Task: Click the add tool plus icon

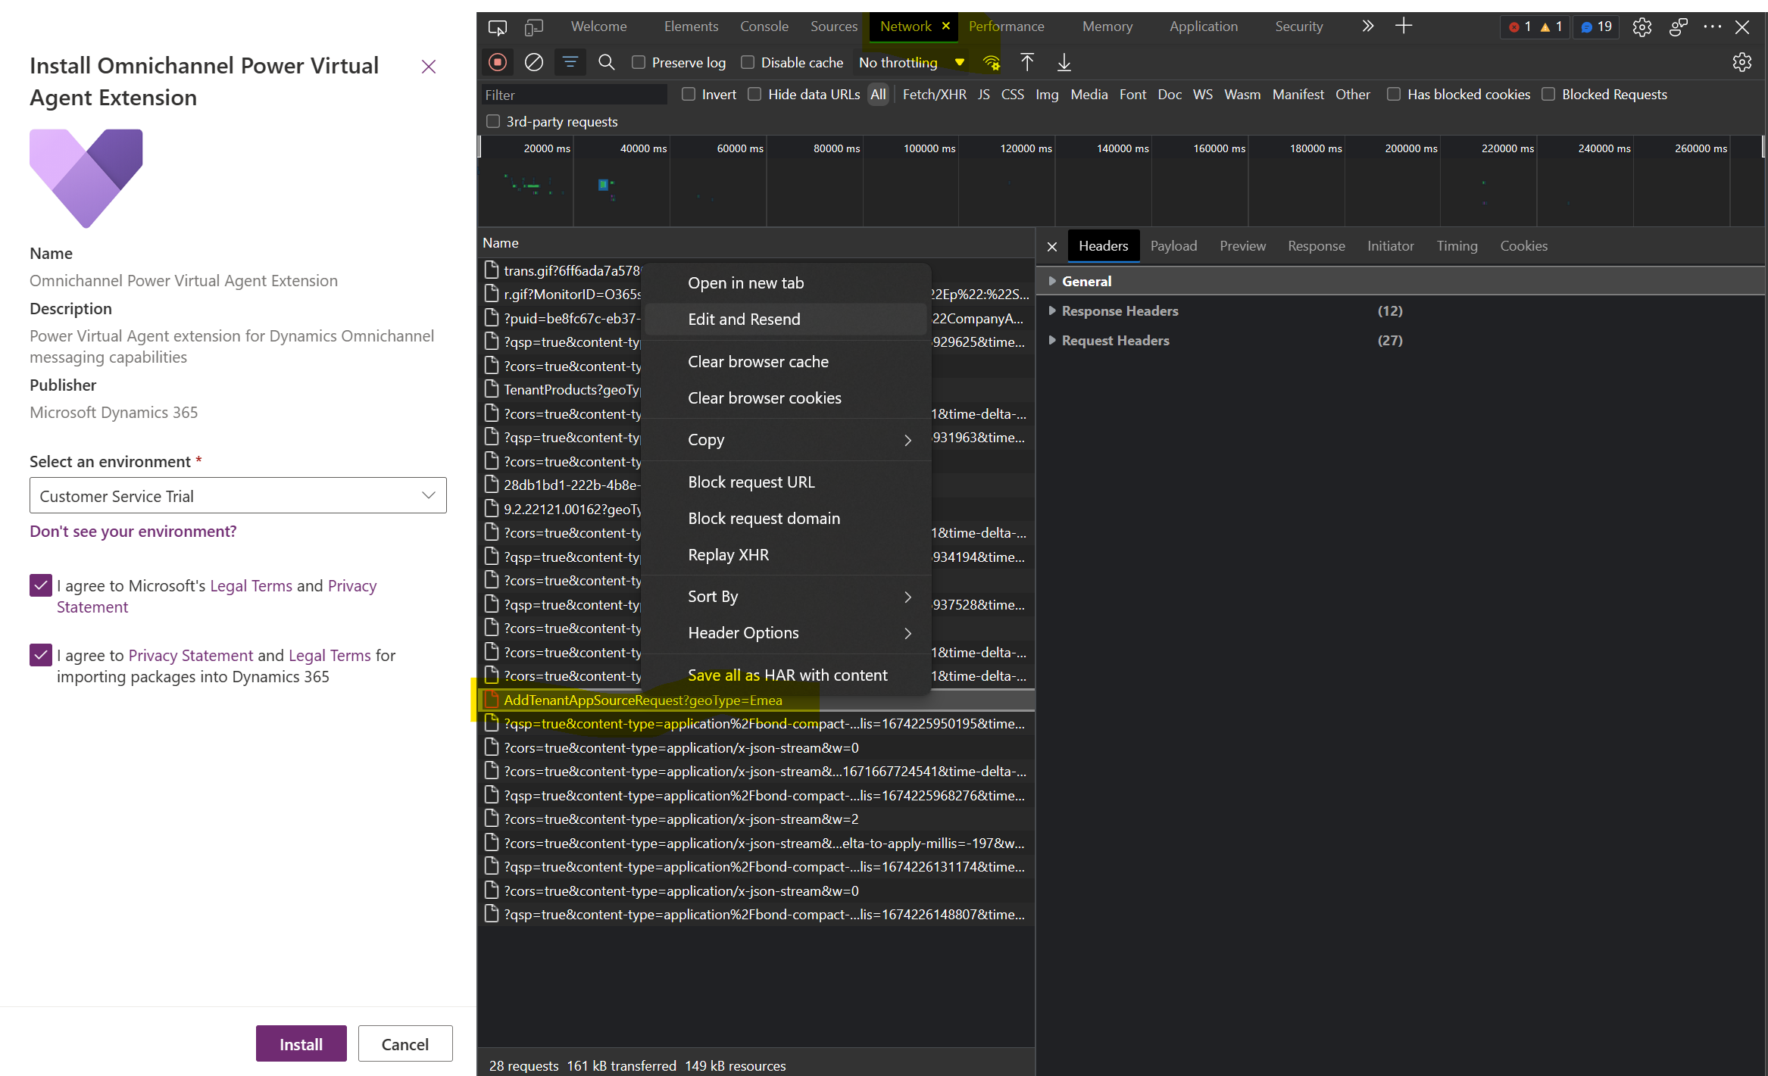Action: 1404,26
